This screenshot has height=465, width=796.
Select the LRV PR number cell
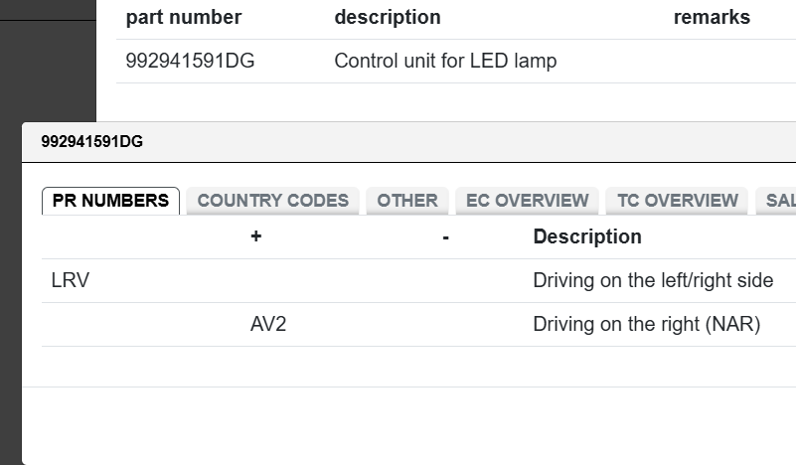click(71, 280)
